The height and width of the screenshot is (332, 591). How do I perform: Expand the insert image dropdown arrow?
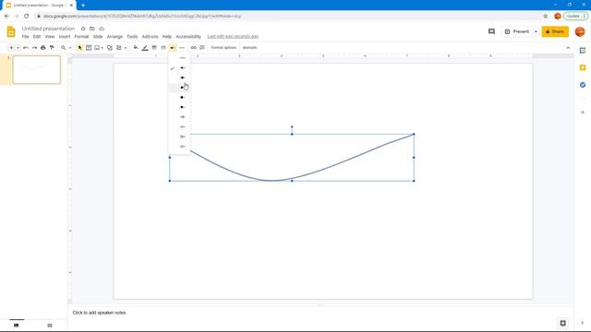pyautogui.click(x=103, y=48)
